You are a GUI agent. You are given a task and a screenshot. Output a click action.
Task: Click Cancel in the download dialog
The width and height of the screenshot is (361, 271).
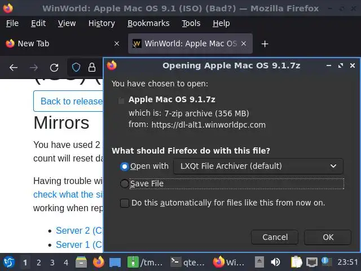coord(275,237)
